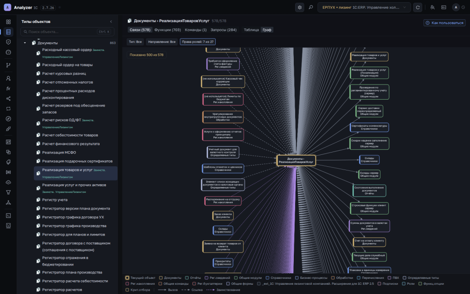Toggle the 'Документы' legend checkbox
This screenshot has width=470, height=294.
tap(161, 278)
